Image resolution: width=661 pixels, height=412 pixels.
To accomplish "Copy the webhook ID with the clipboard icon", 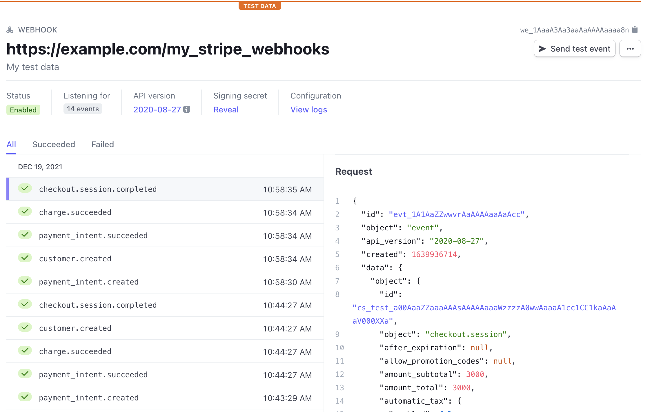I will tap(635, 30).
